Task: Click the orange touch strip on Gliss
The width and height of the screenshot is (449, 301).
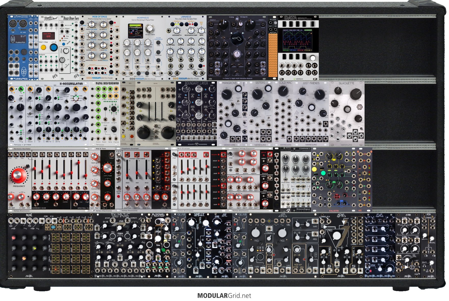Action: (273, 55)
